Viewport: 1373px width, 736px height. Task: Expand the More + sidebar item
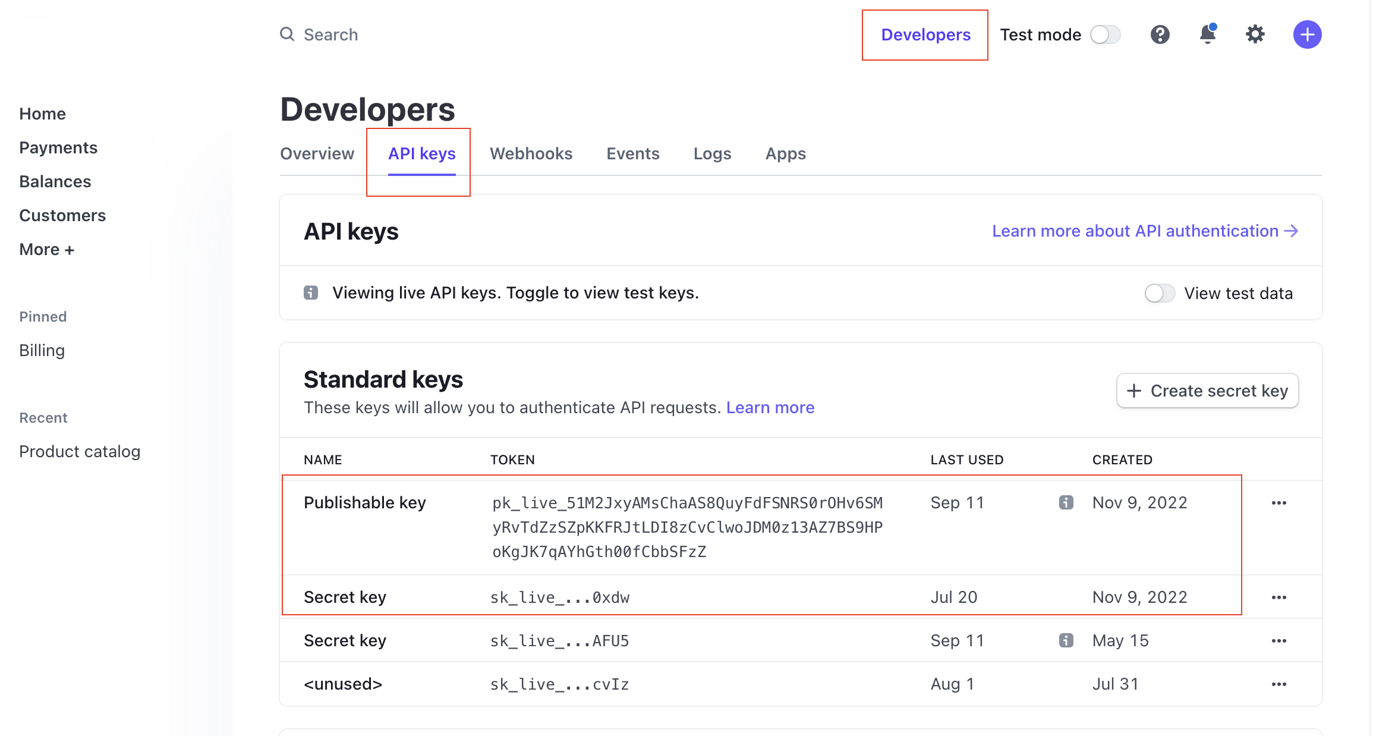point(46,249)
